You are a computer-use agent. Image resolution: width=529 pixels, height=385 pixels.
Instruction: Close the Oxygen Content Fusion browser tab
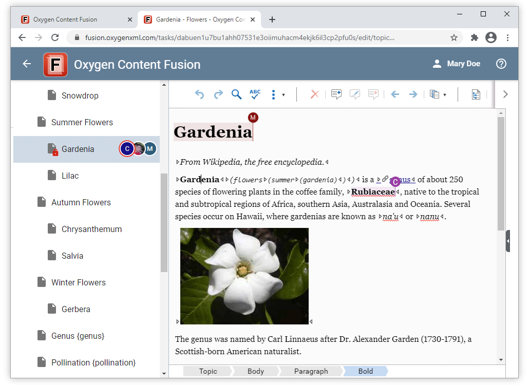click(x=130, y=20)
